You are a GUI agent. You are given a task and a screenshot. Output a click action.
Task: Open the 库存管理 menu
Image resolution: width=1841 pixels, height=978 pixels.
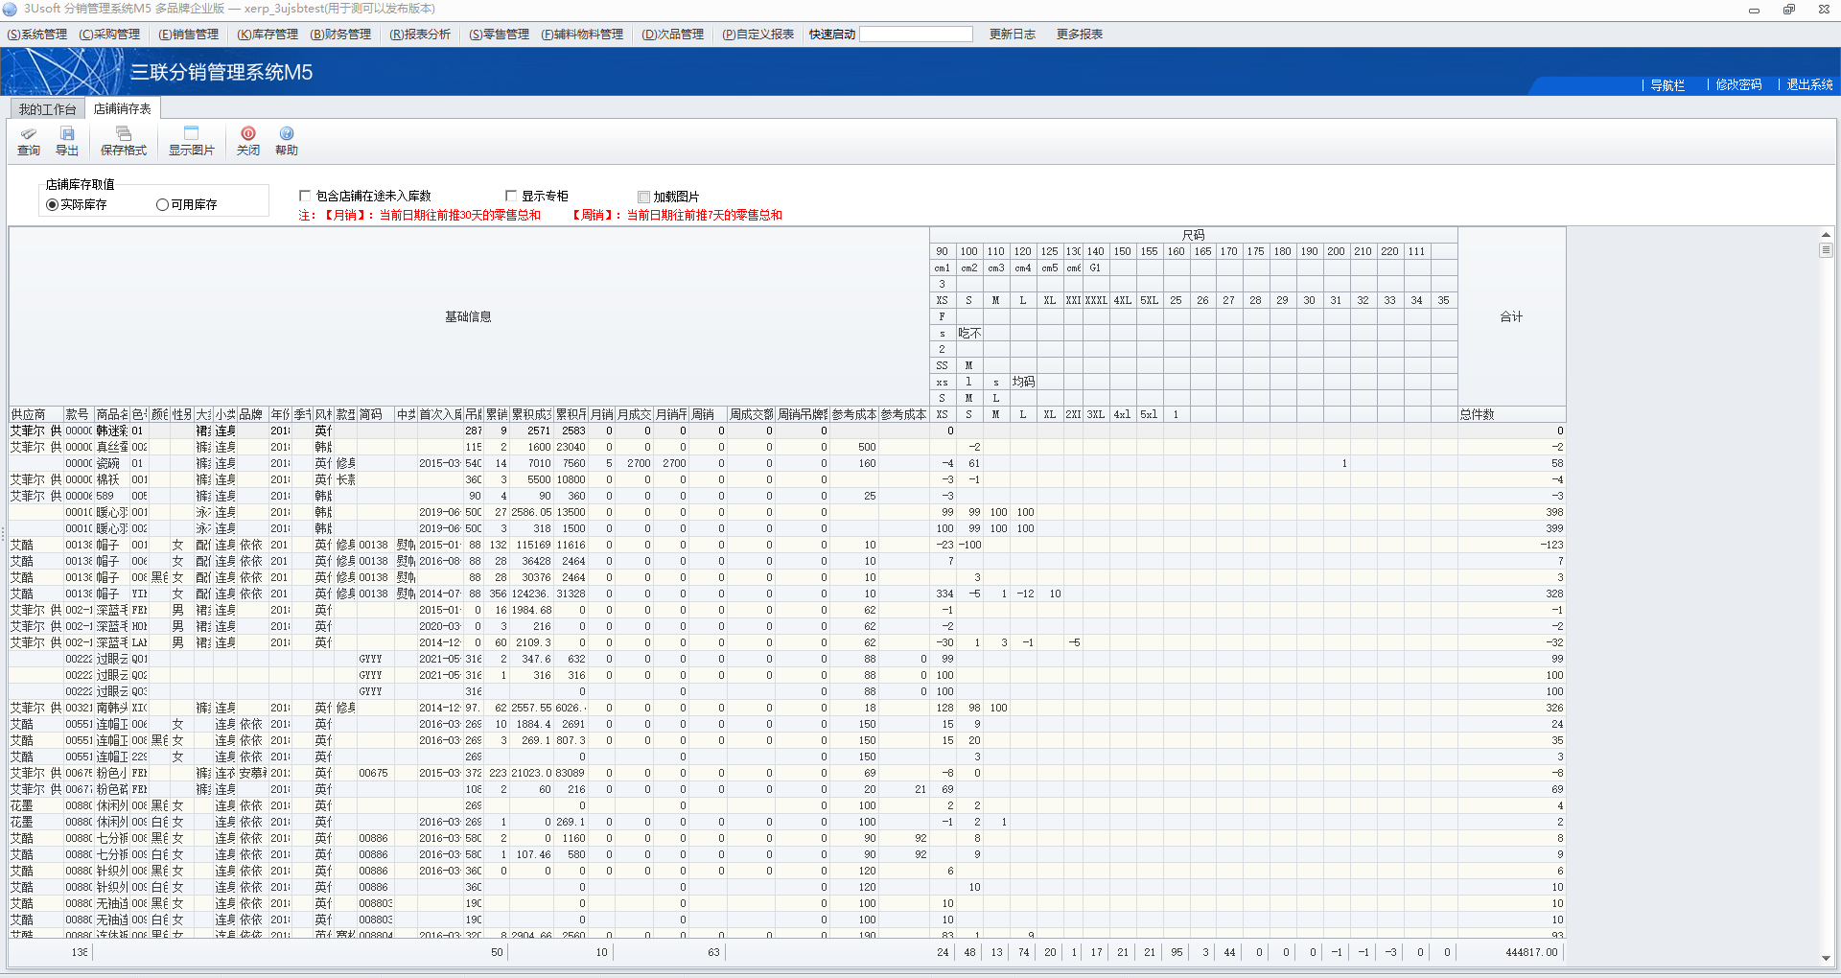(x=268, y=35)
